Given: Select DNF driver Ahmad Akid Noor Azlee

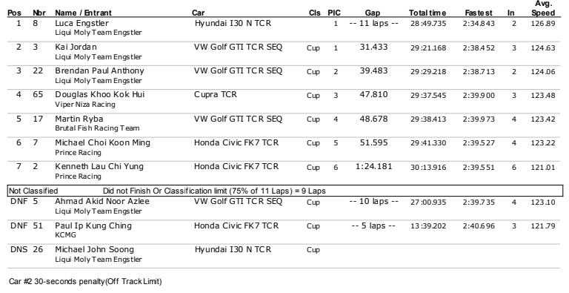Looking at the screenshot, I should click(x=102, y=202).
